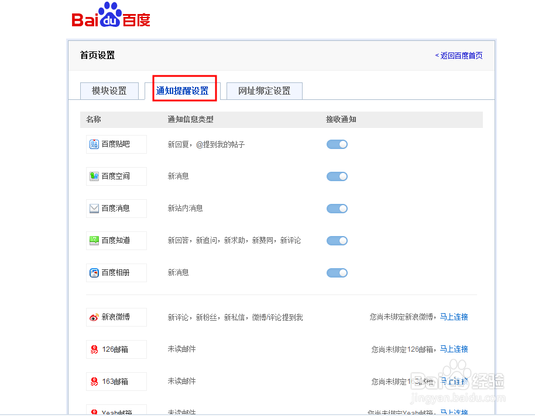Click the 通知信息类型 column header

click(190, 119)
